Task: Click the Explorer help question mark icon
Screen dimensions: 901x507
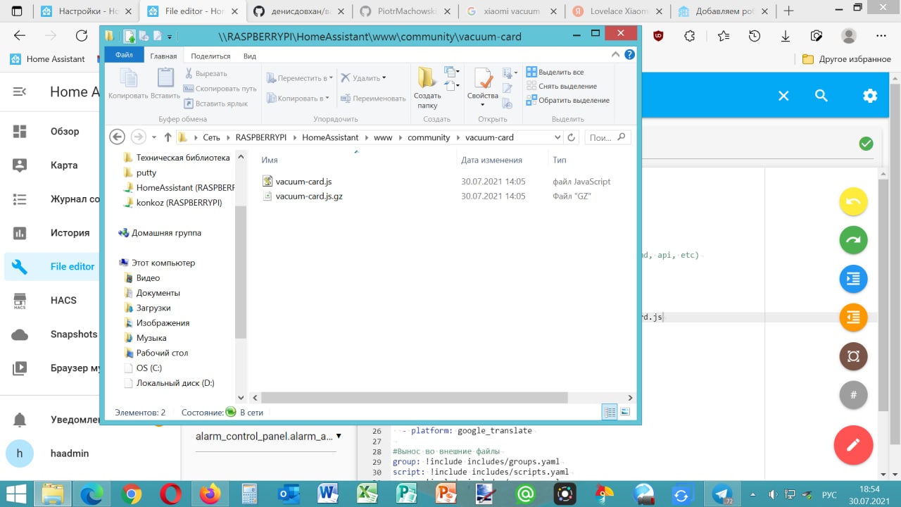Action: pos(629,54)
